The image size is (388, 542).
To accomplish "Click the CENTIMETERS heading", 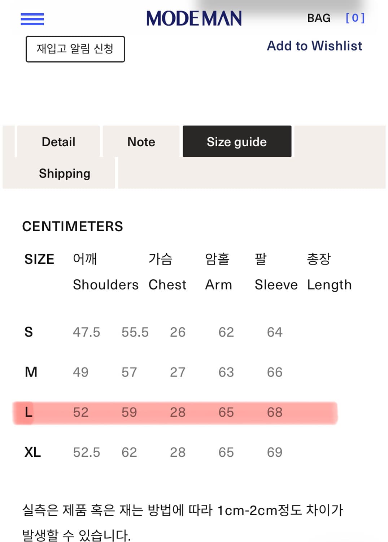I will click(72, 227).
